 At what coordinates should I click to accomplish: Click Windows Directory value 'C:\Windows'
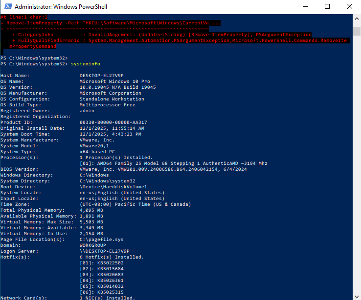point(94,175)
